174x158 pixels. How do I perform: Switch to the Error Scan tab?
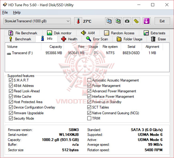(97, 39)
